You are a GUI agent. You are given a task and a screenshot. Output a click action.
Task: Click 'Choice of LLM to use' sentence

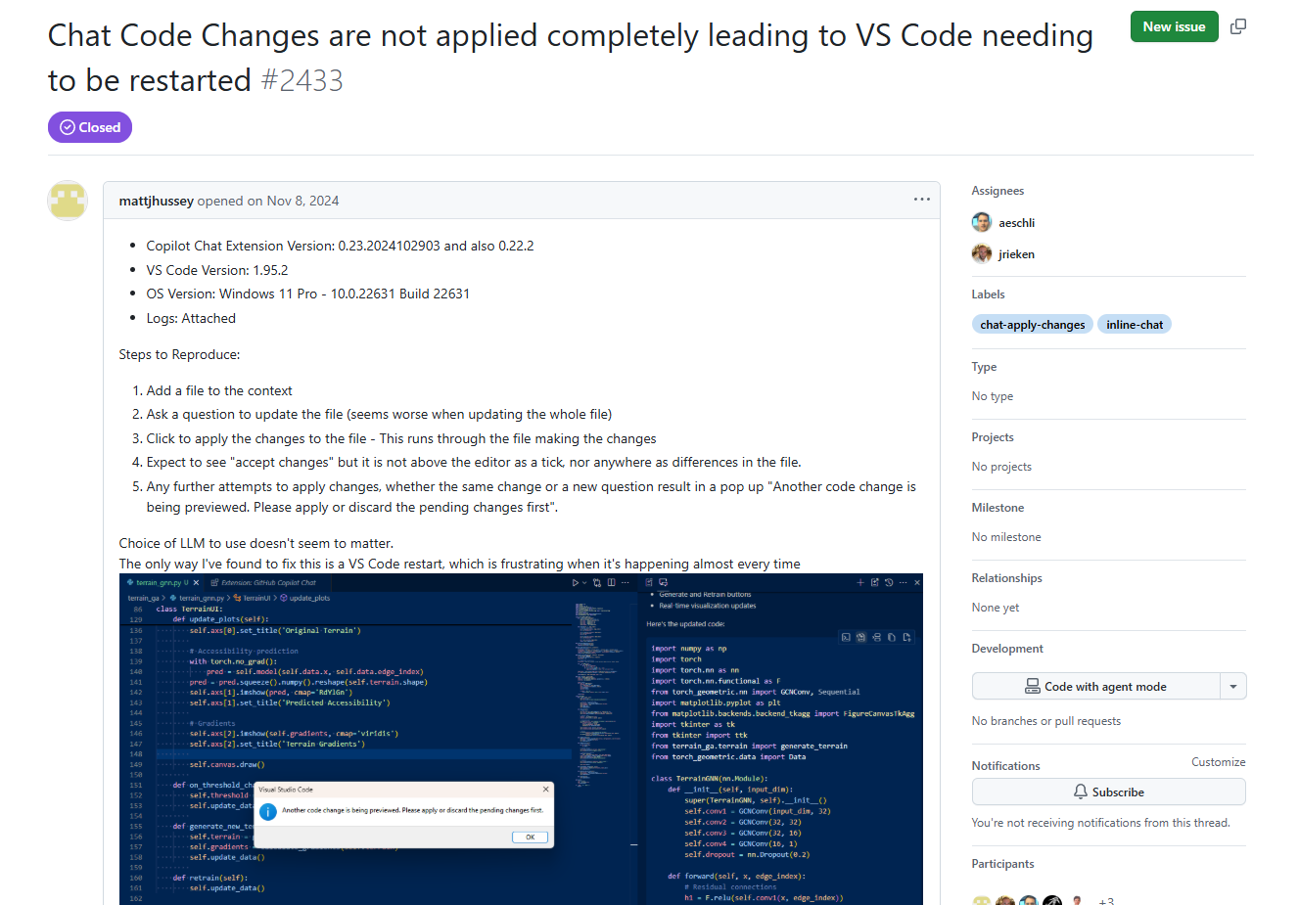pos(255,543)
